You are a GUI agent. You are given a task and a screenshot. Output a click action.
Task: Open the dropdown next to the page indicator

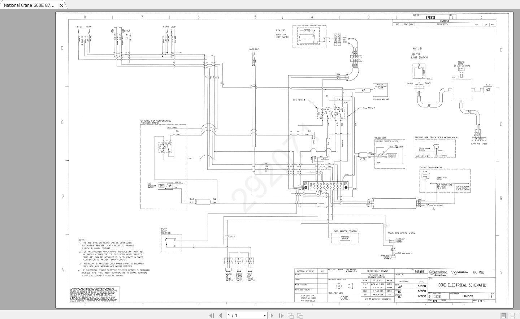point(265,315)
